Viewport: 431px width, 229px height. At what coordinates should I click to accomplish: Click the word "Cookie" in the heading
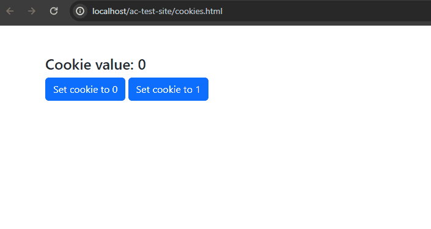coord(68,65)
